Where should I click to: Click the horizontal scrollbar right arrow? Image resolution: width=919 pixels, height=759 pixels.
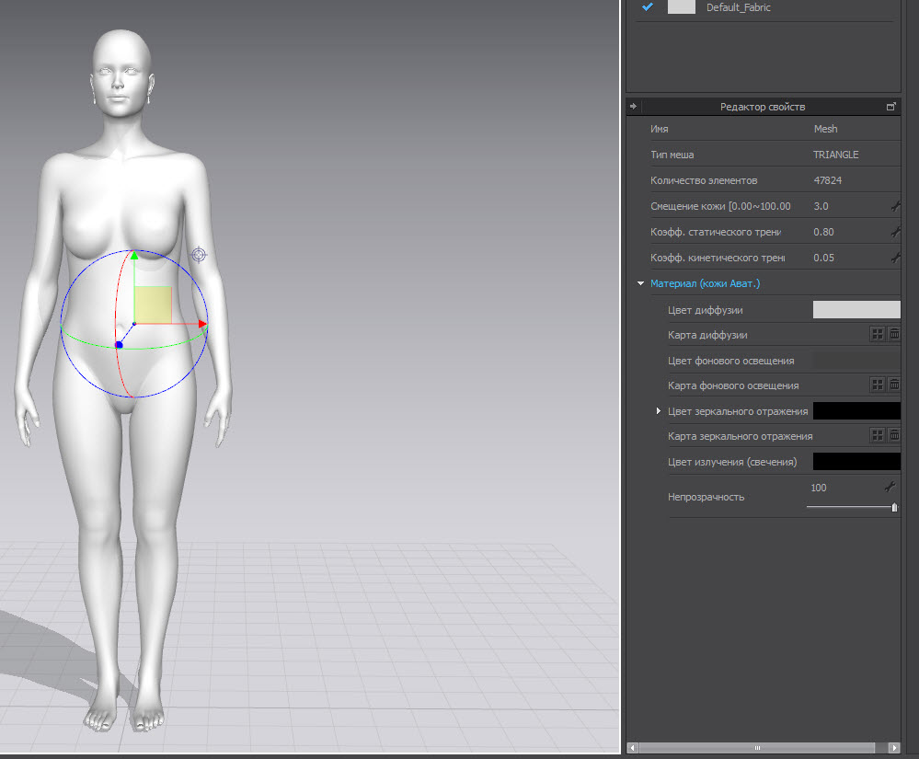coord(893,747)
